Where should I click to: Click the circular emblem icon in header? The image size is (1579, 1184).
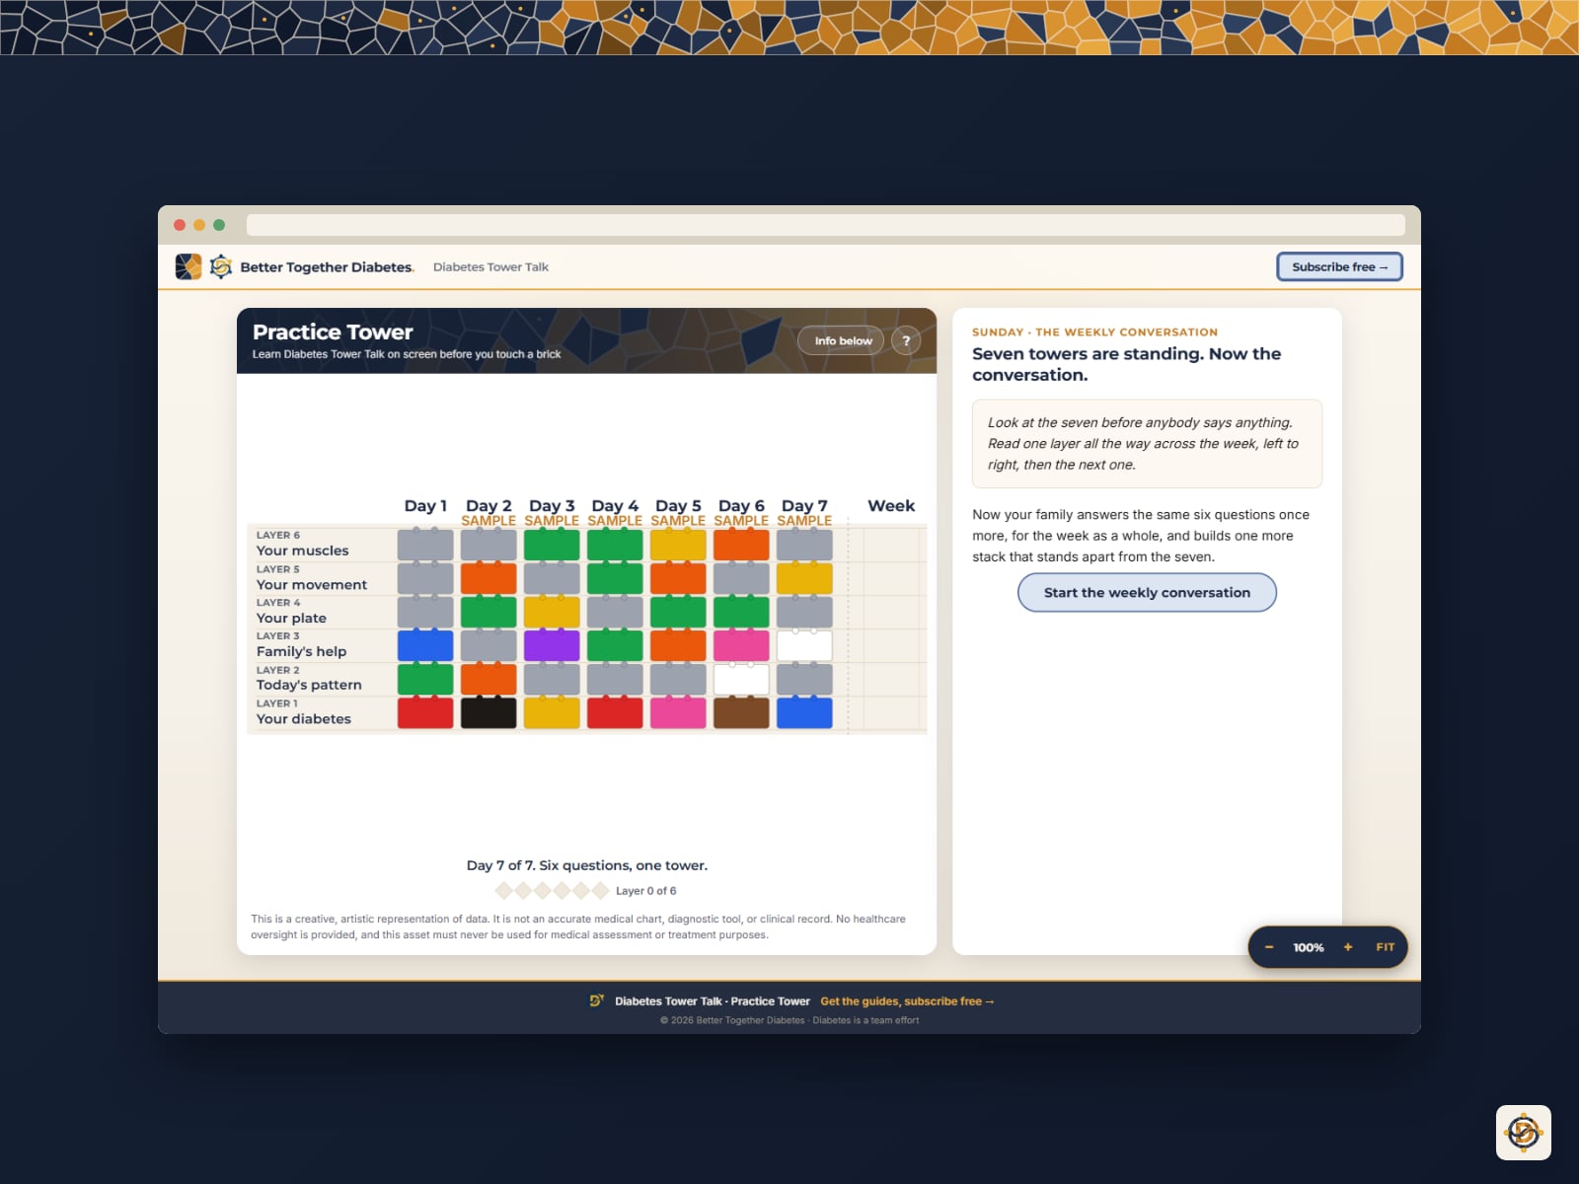click(221, 266)
